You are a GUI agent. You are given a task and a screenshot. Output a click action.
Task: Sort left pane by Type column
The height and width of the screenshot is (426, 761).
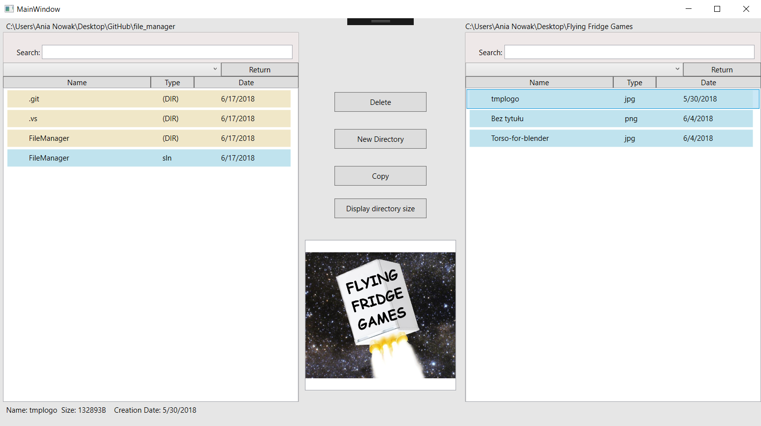[x=172, y=82]
